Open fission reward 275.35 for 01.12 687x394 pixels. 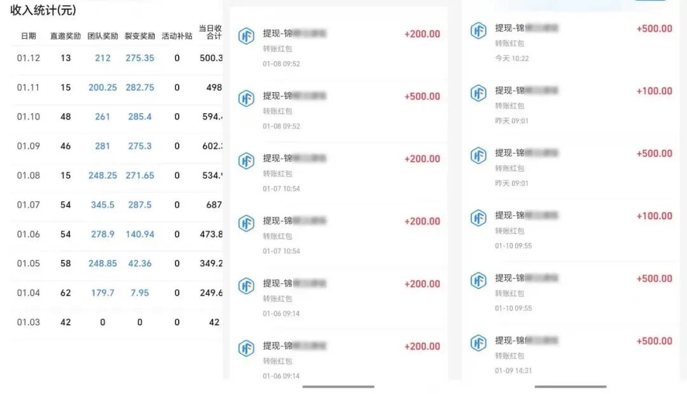[140, 58]
